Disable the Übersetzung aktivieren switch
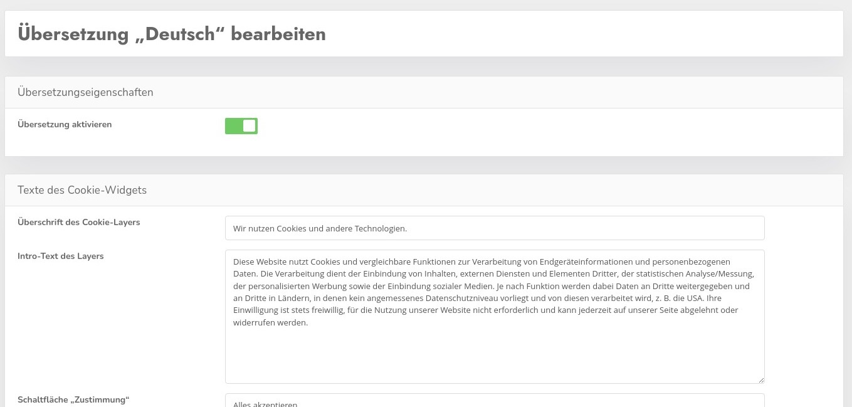 click(x=241, y=126)
